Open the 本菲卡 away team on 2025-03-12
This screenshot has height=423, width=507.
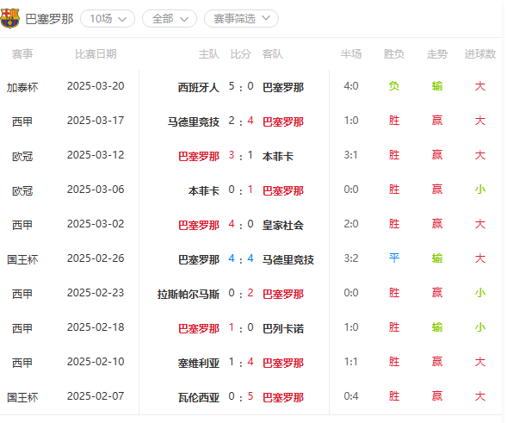[278, 156]
